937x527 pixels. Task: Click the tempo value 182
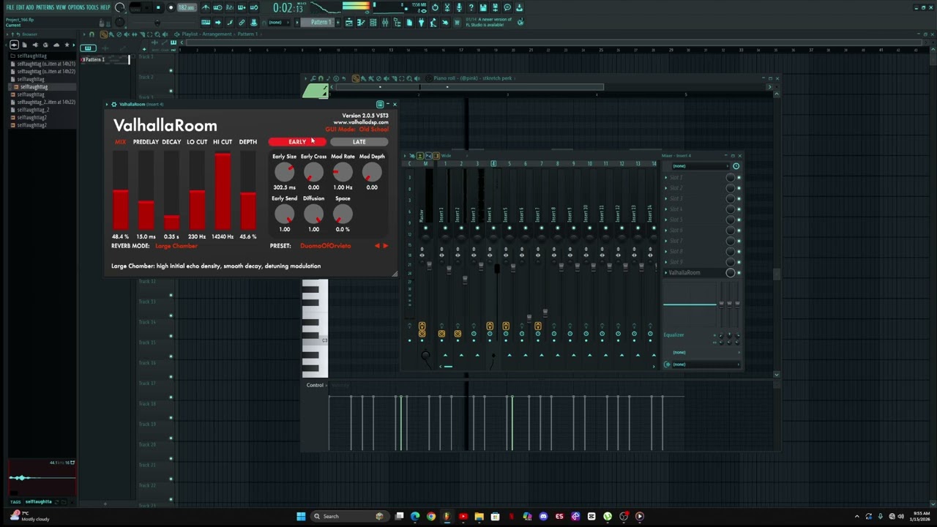(187, 8)
